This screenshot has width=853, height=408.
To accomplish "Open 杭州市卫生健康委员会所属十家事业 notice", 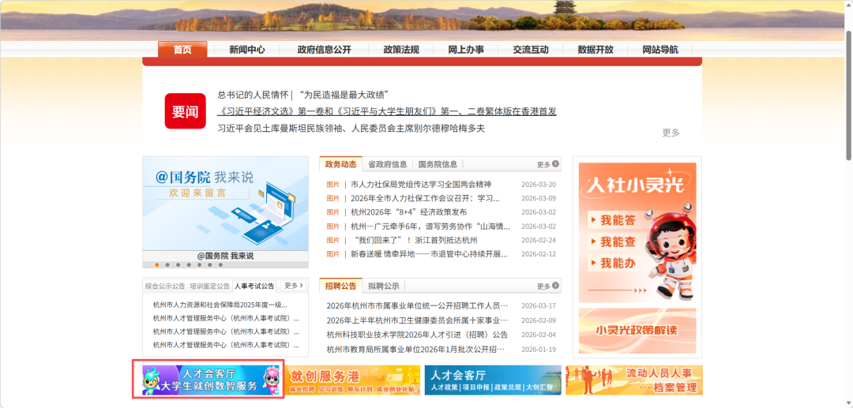I will click(x=417, y=320).
